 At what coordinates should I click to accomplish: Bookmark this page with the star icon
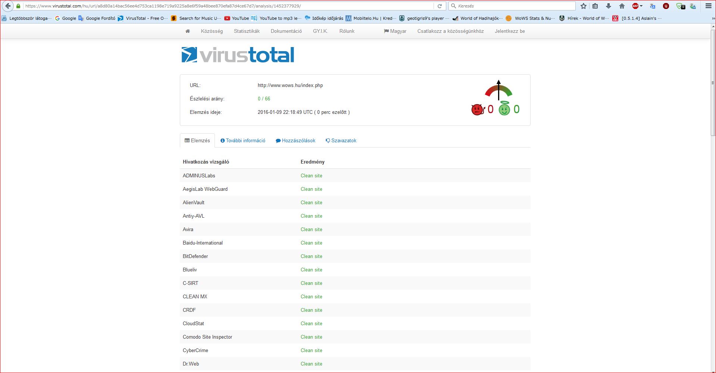tap(584, 6)
